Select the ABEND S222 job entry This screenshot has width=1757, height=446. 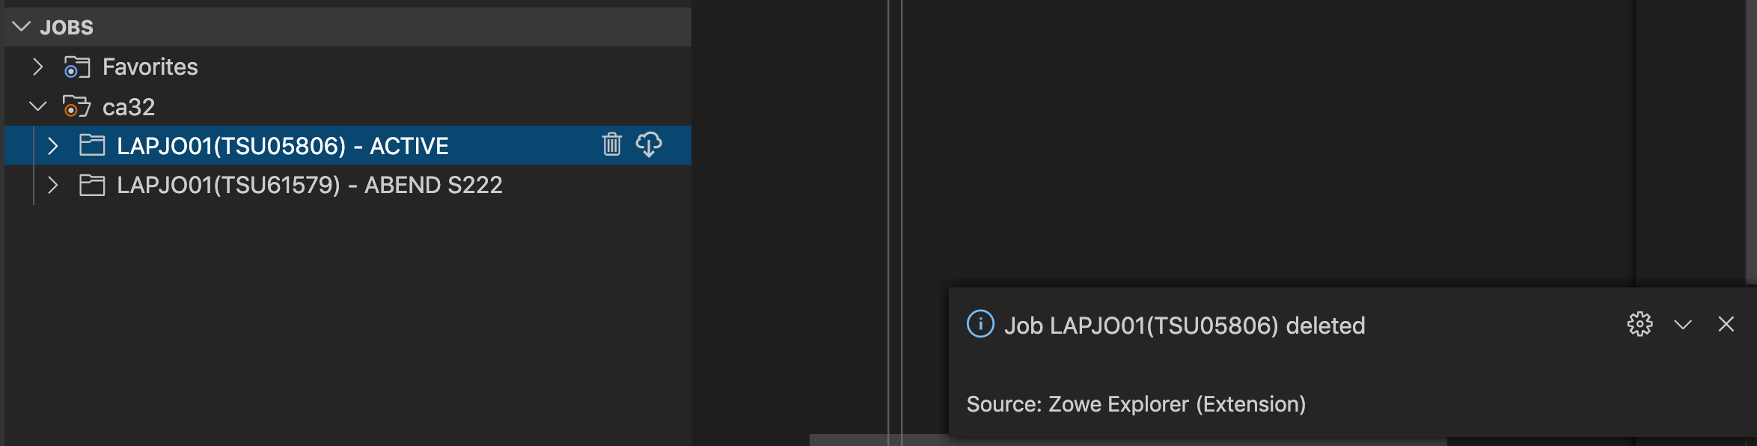pyautogui.click(x=311, y=185)
